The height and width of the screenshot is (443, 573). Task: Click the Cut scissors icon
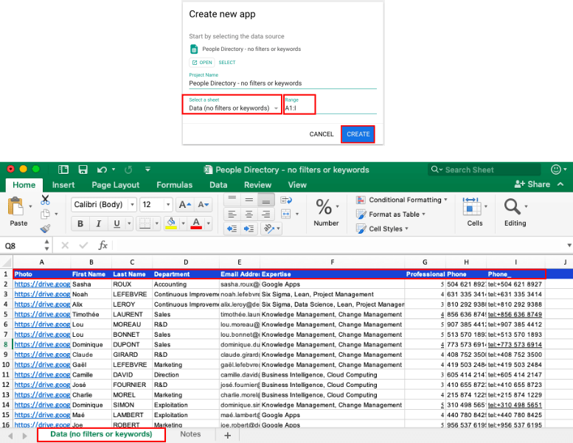45,200
